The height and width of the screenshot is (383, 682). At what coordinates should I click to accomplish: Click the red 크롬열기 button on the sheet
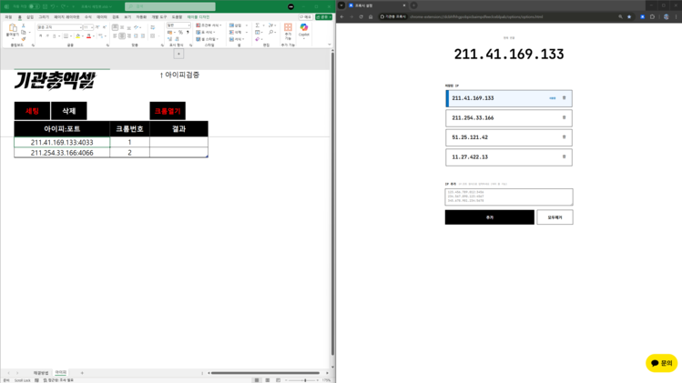pos(168,111)
